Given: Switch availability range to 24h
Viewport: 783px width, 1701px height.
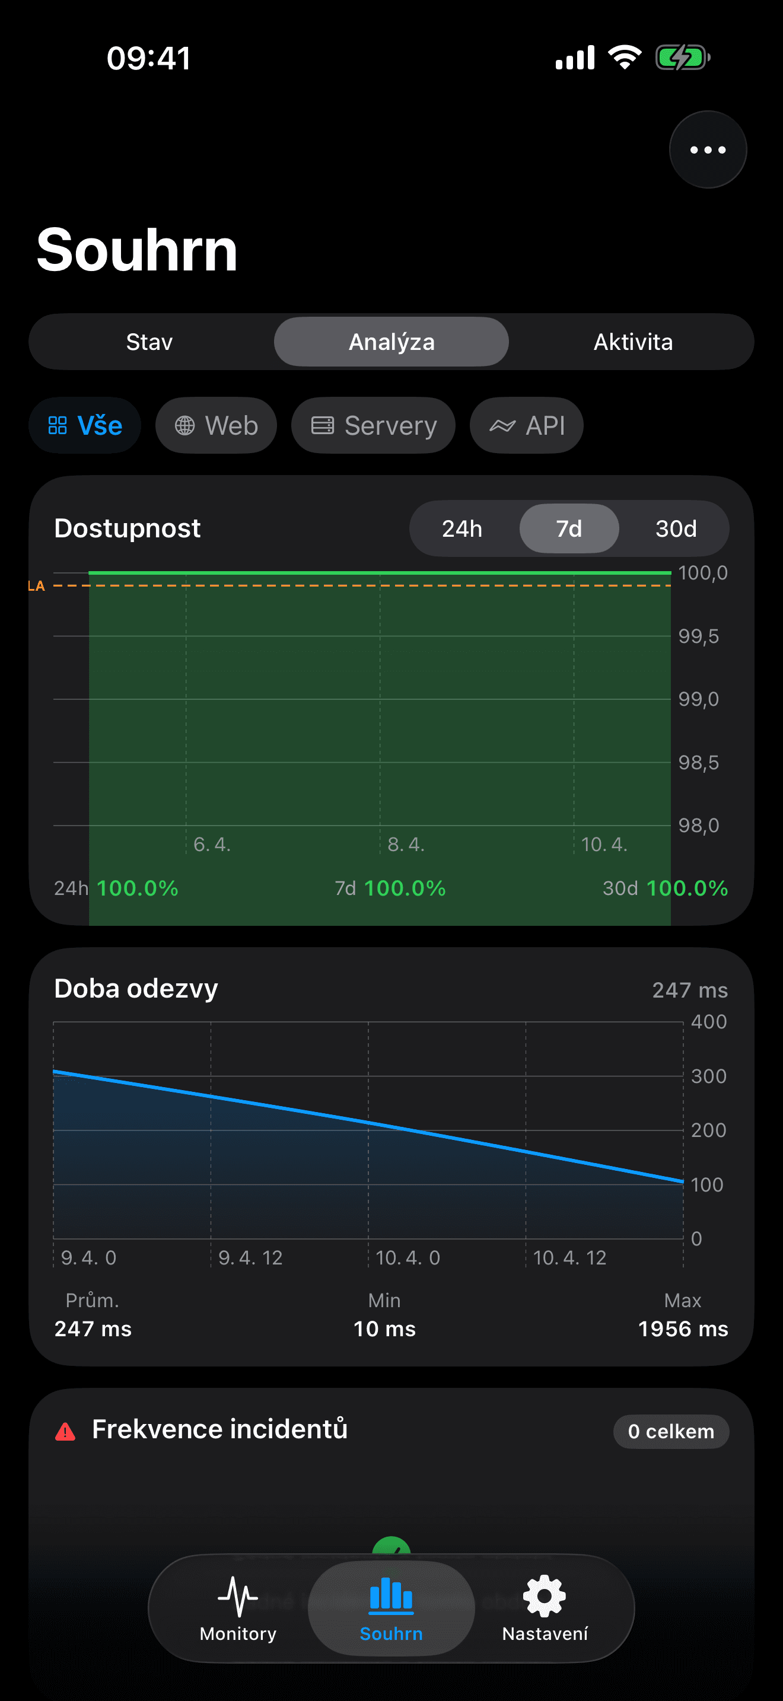Looking at the screenshot, I should [462, 528].
